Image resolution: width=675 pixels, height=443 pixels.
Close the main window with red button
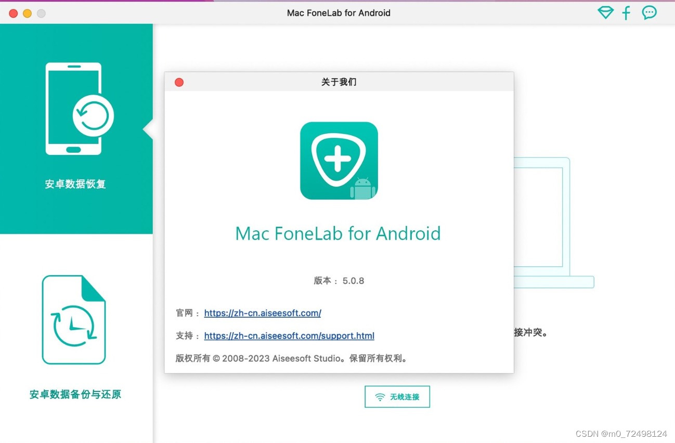click(14, 14)
